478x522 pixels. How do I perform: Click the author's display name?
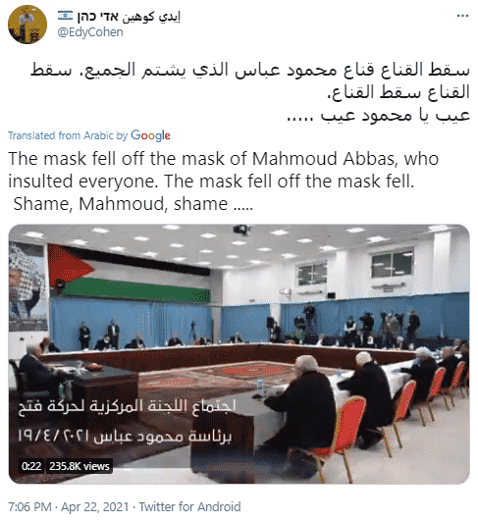click(x=129, y=17)
